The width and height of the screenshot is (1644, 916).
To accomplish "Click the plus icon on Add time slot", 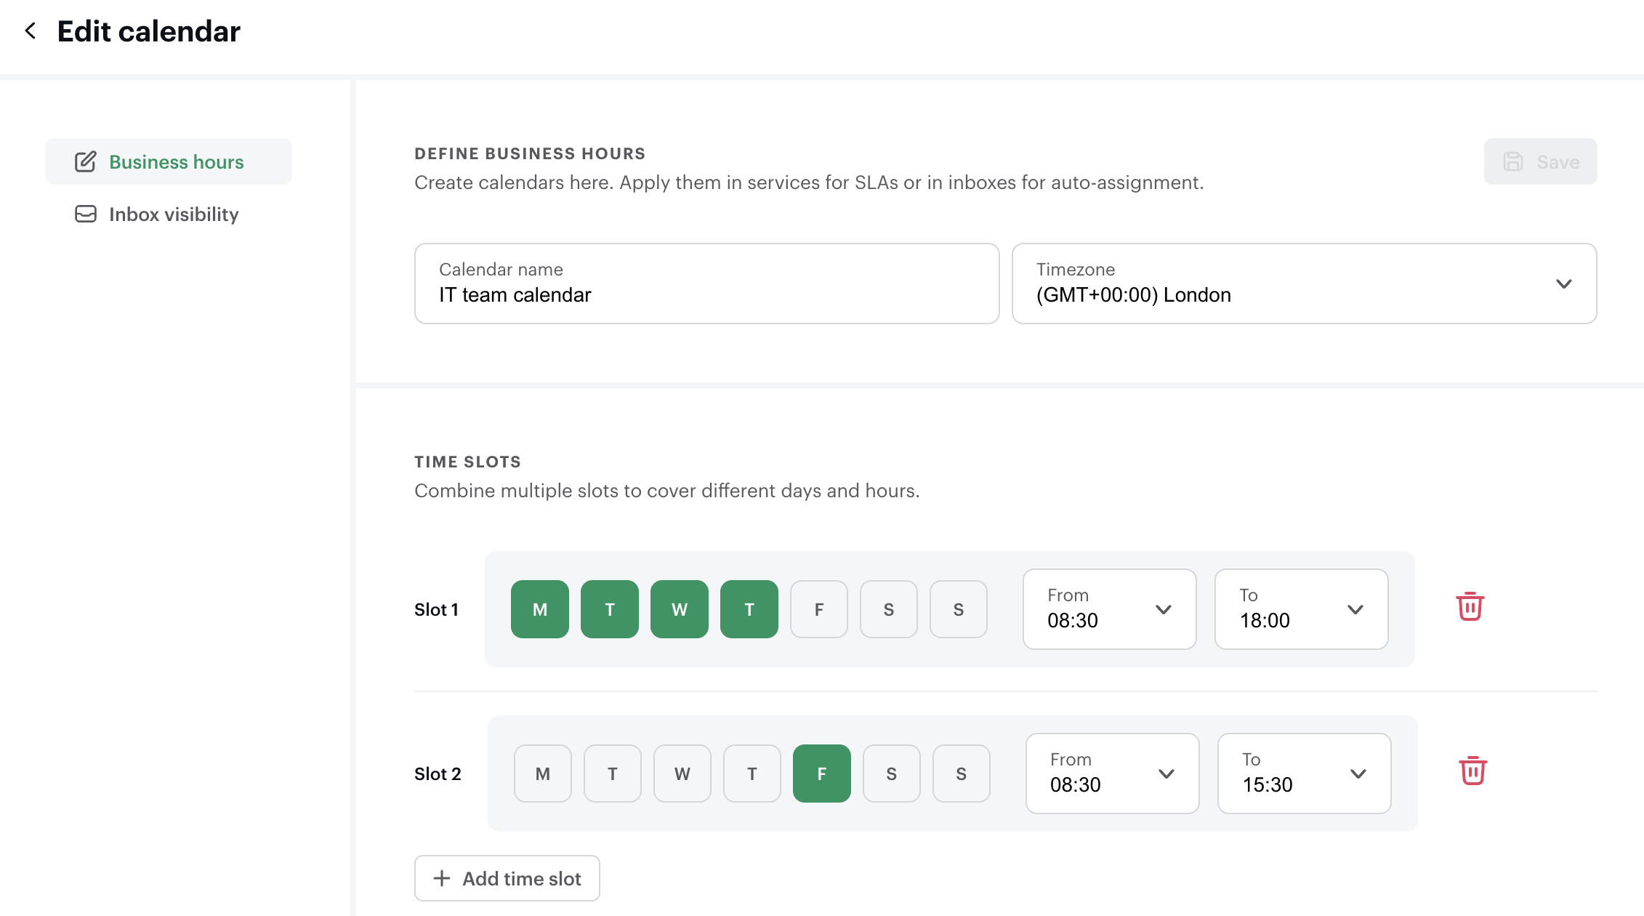I will click(442, 878).
